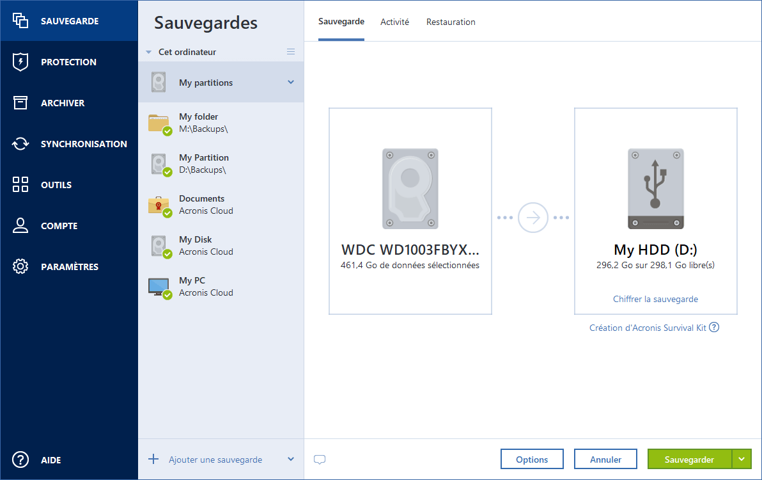Image resolution: width=762 pixels, height=480 pixels.
Task: Select COMPTE in the sidebar
Action: tap(69, 225)
